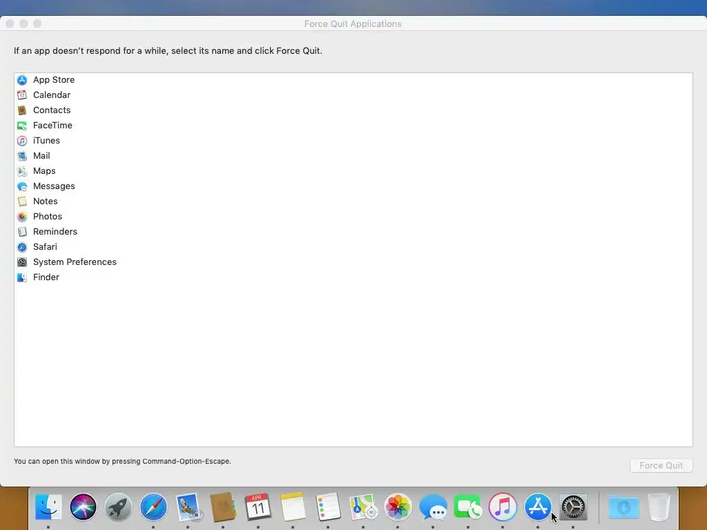
Task: Select the "Messages" row text
Action: click(x=54, y=186)
